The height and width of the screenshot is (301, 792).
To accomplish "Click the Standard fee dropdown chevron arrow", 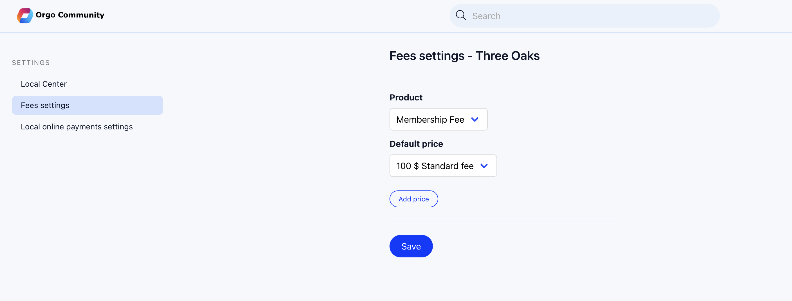I will pos(484,166).
